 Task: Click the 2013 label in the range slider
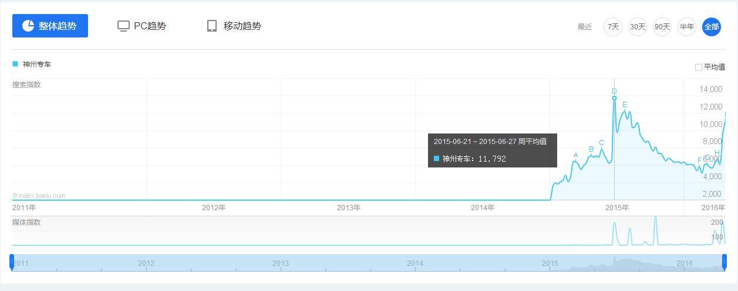(281, 263)
